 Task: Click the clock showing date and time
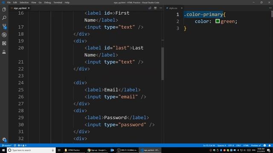point(261,150)
